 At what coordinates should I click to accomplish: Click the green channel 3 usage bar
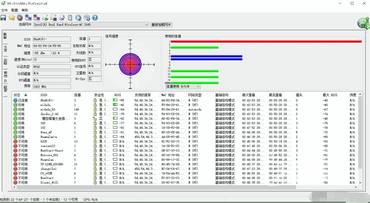pos(195,48)
